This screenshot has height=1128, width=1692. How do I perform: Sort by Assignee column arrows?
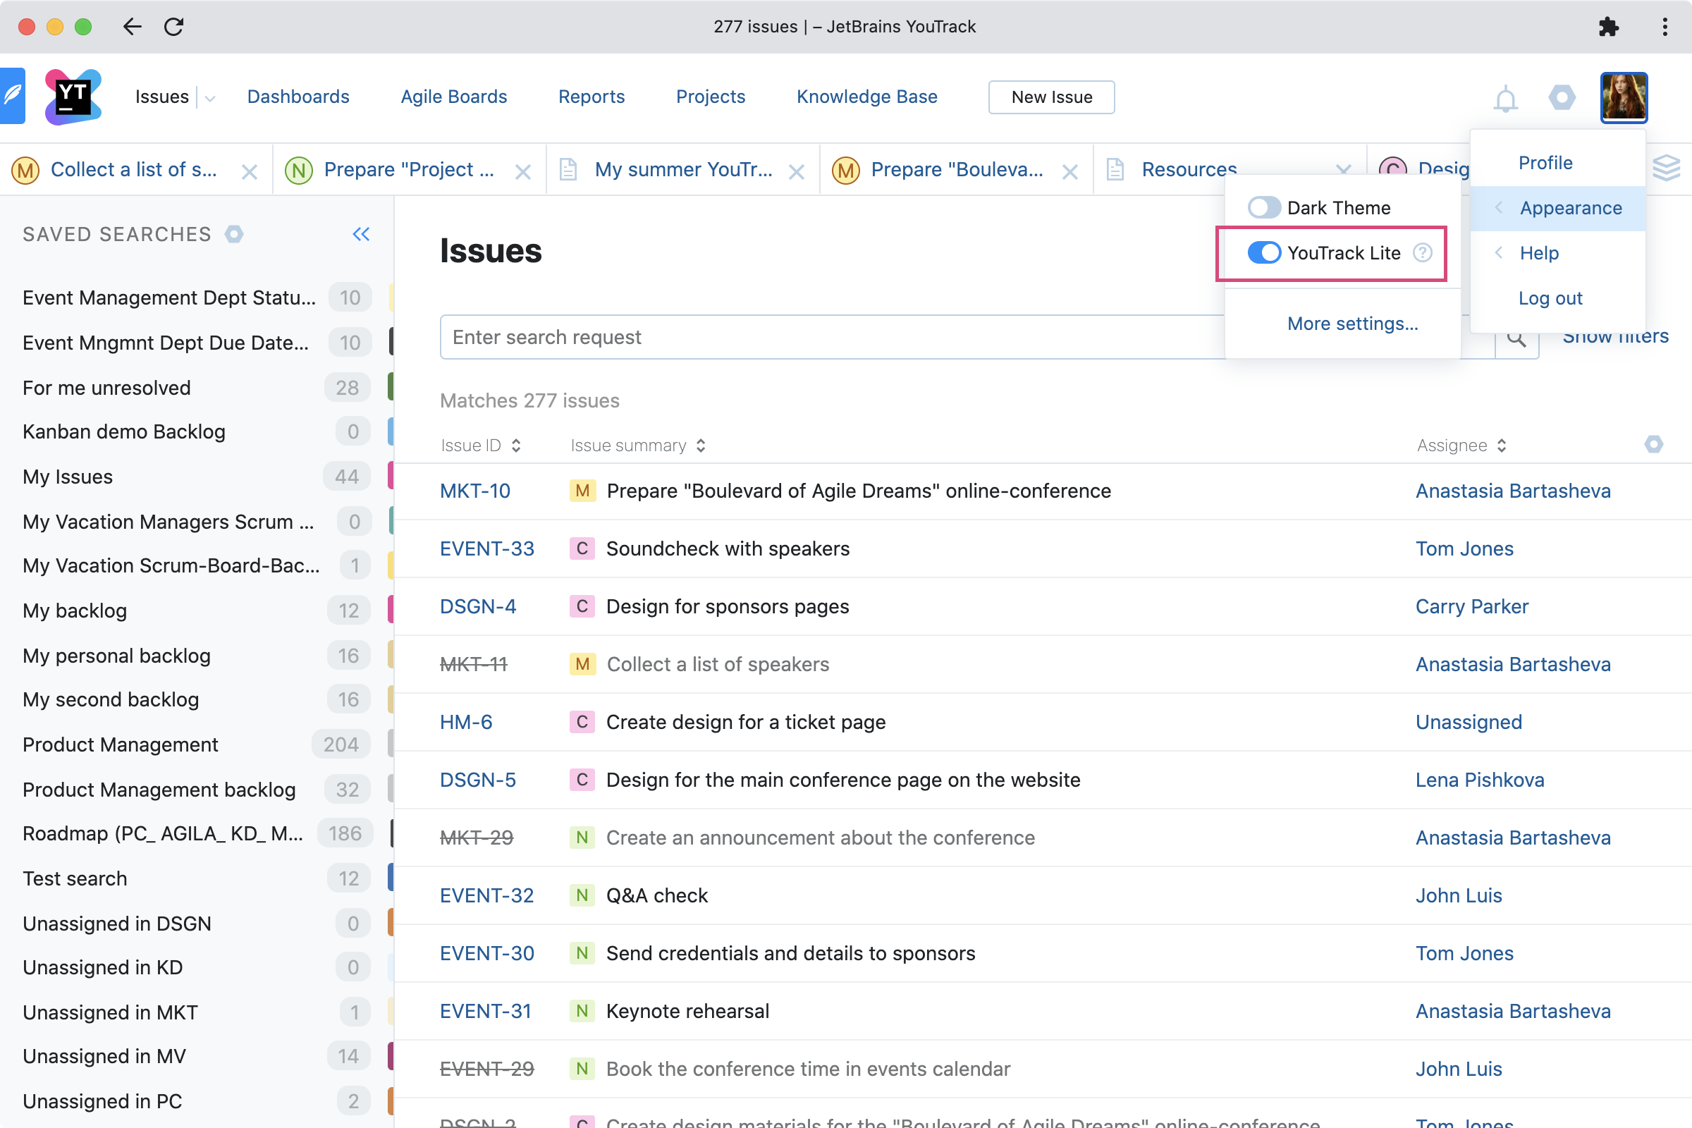point(1502,446)
